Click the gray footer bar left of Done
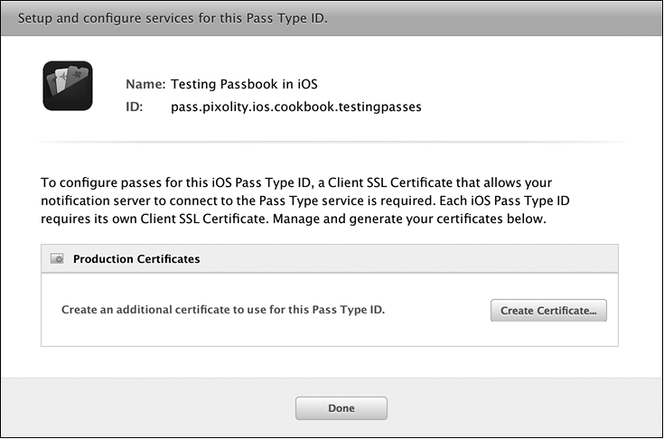The height and width of the screenshot is (439, 664). point(145,408)
